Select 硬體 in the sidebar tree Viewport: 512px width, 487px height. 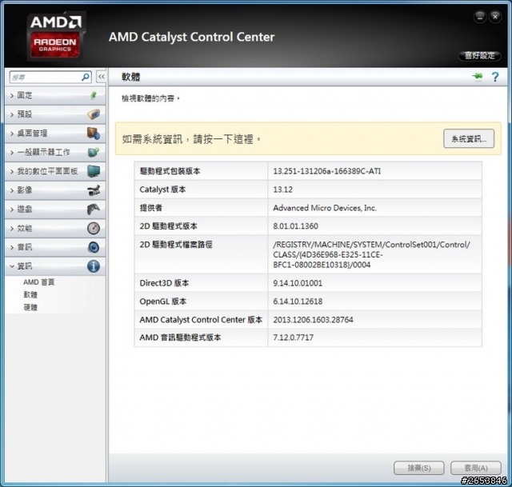[30, 307]
